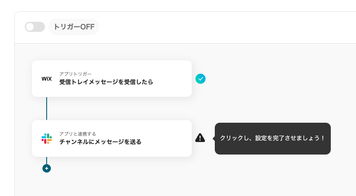This screenshot has height=196, width=356.
Task: Click the Slack logo icon
Action: (x=47, y=139)
